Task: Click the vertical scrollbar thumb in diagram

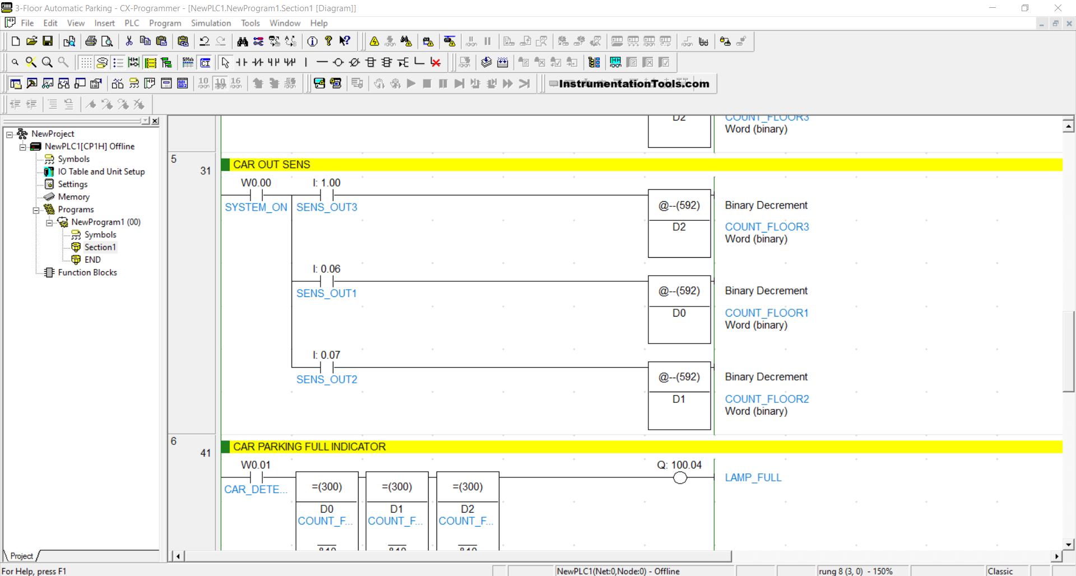Action: point(1068,350)
